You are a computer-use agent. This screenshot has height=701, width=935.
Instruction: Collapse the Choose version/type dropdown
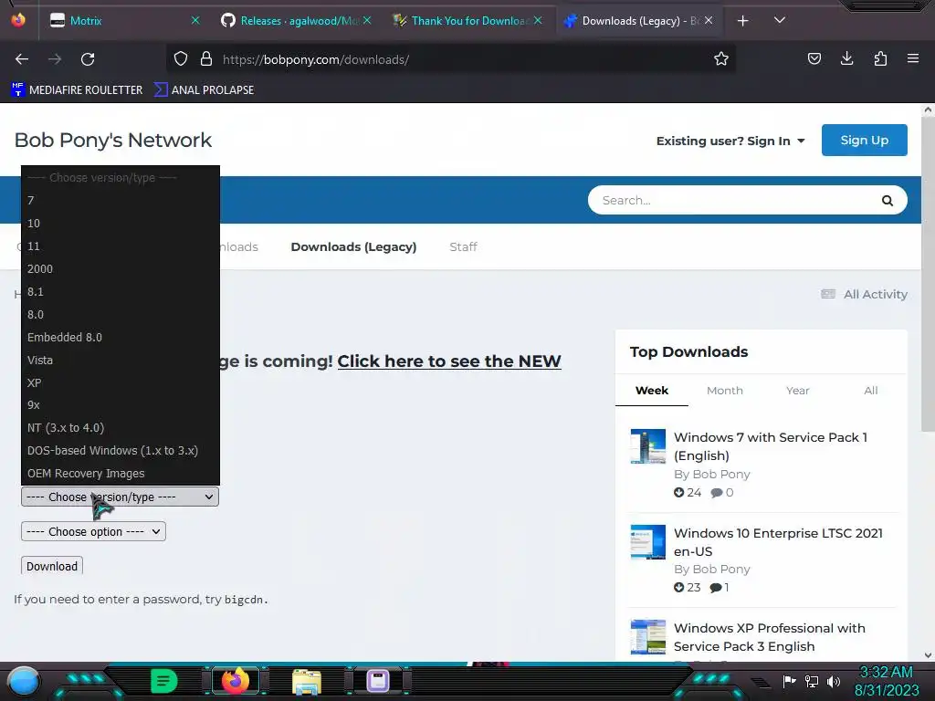click(120, 497)
